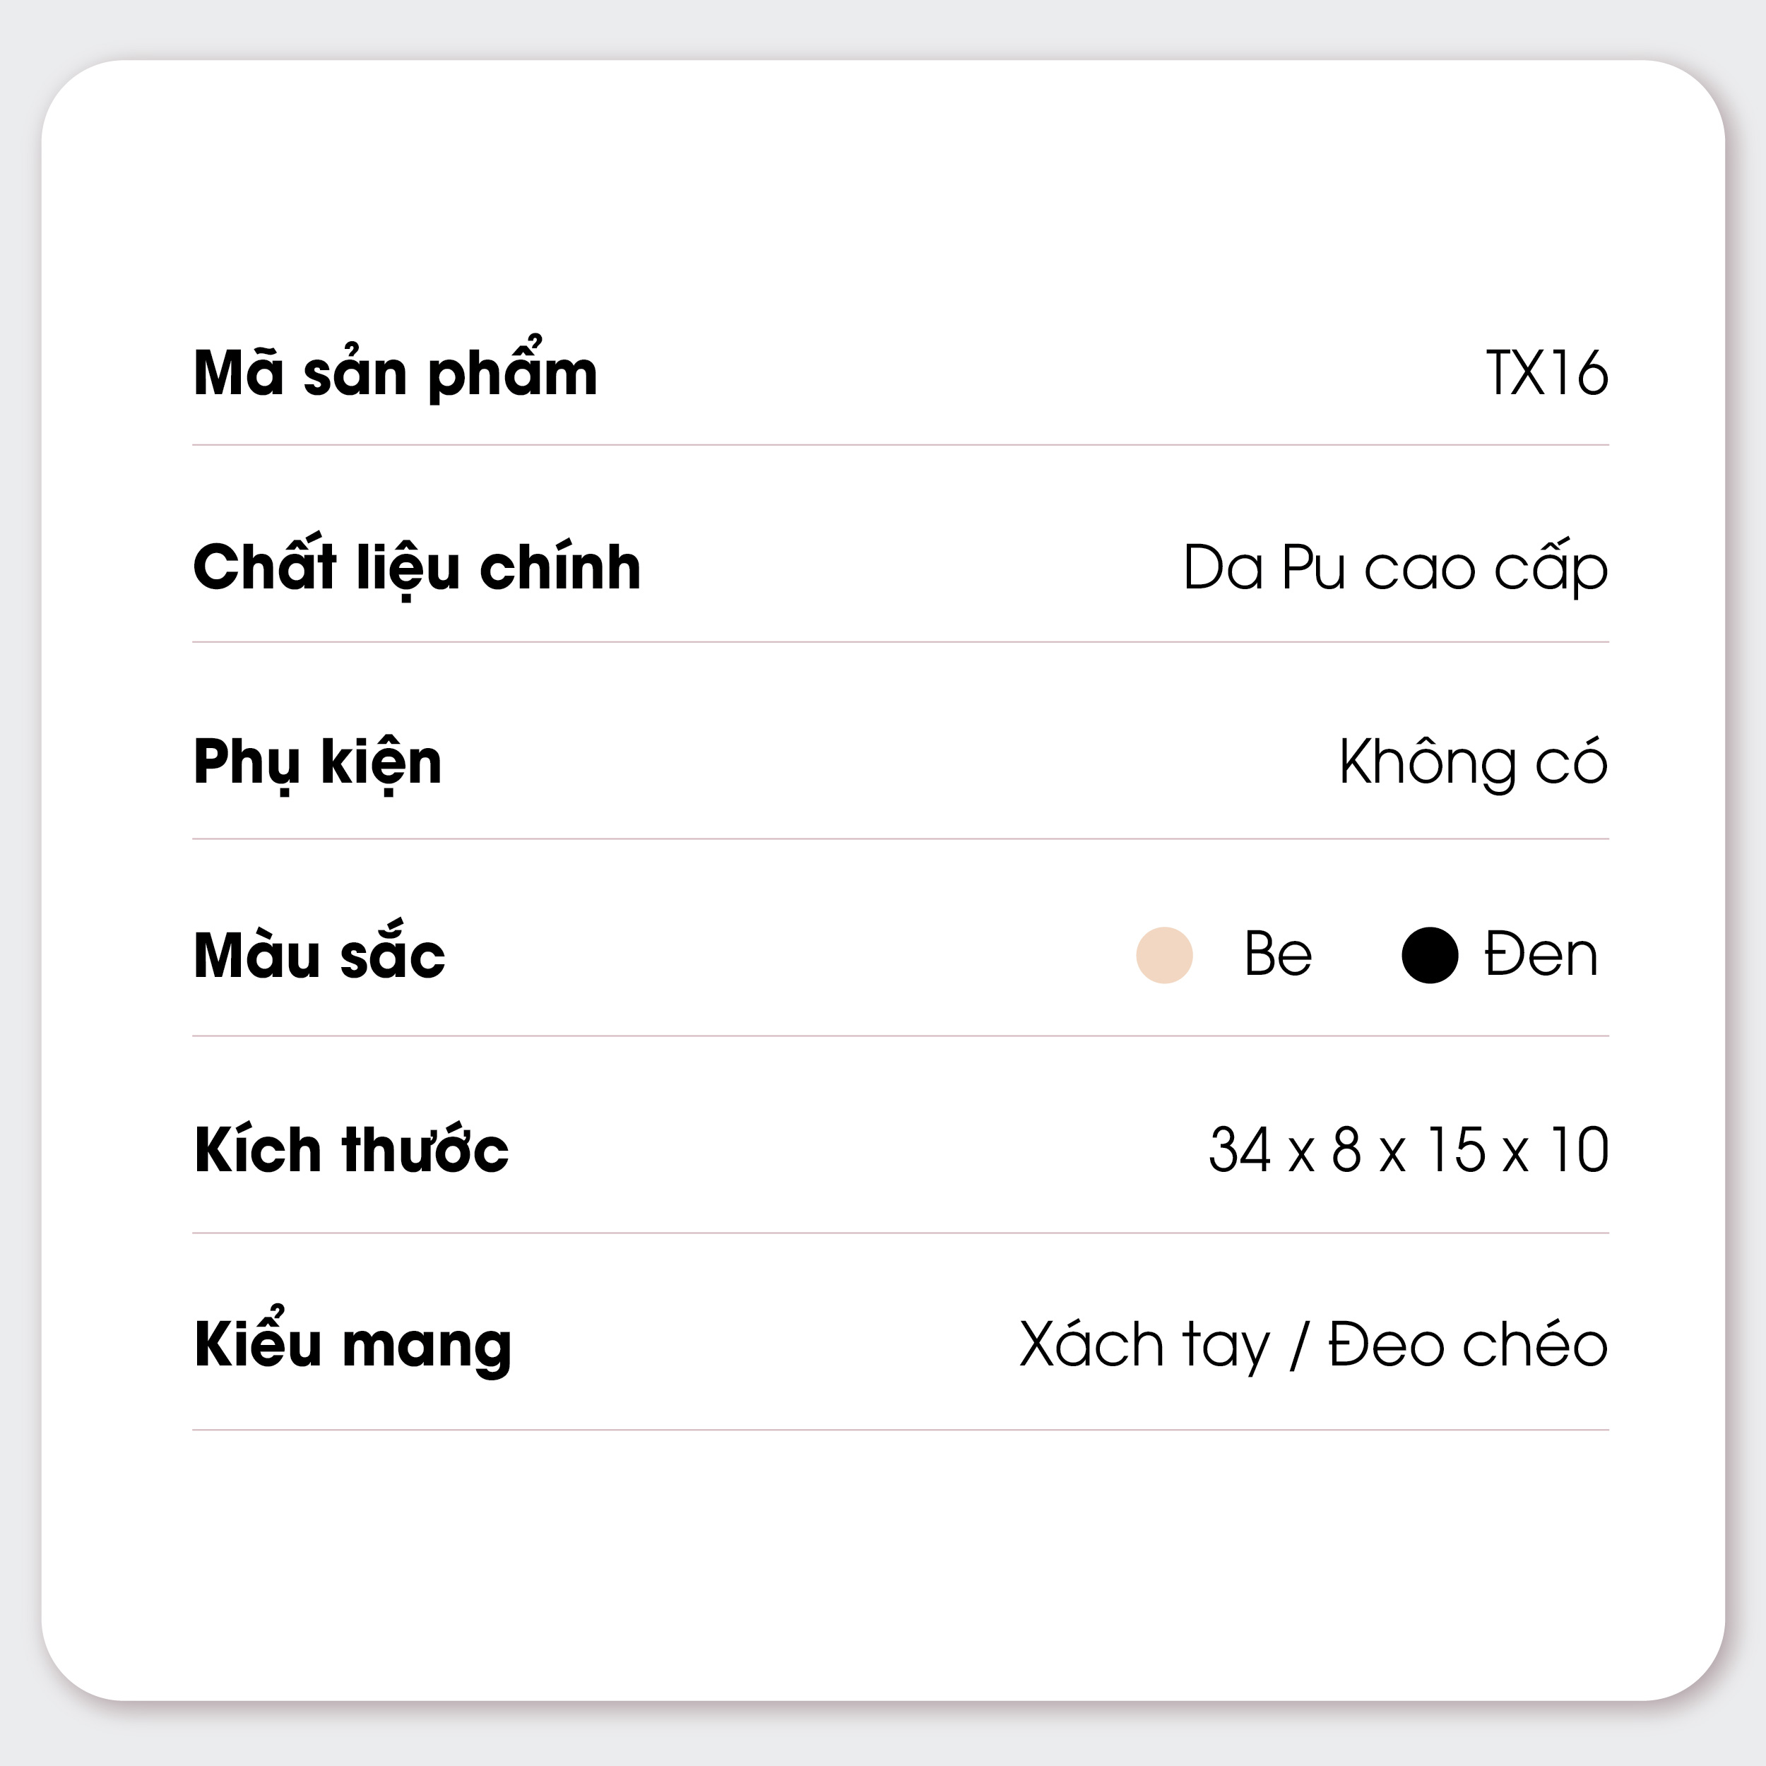This screenshot has width=1766, height=1766.
Task: Click the "Chất liệu chính" label
Action: coord(417,568)
